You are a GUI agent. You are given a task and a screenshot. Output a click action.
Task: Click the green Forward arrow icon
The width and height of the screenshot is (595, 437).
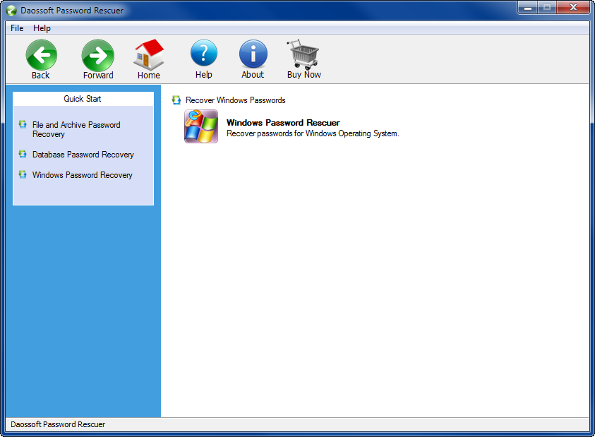tap(98, 55)
